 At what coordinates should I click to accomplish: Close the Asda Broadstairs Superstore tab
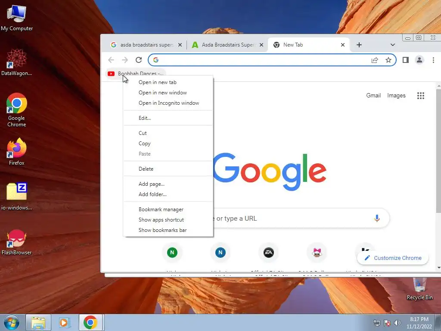pyautogui.click(x=261, y=45)
